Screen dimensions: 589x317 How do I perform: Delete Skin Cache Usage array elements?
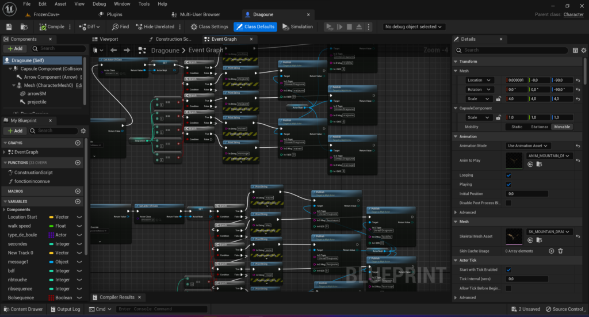(x=560, y=251)
